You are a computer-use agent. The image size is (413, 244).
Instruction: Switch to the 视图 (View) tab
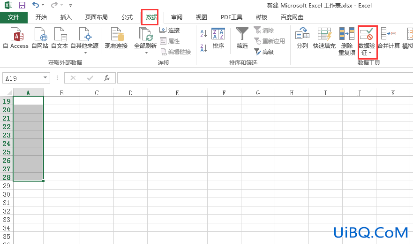201,17
